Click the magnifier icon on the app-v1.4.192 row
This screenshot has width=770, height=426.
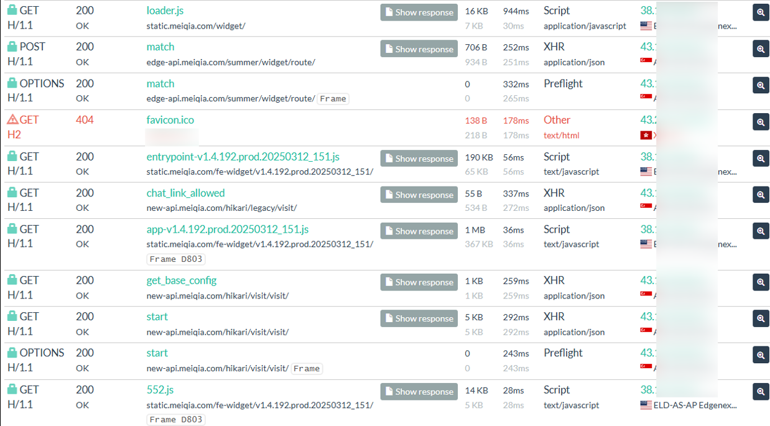(760, 231)
